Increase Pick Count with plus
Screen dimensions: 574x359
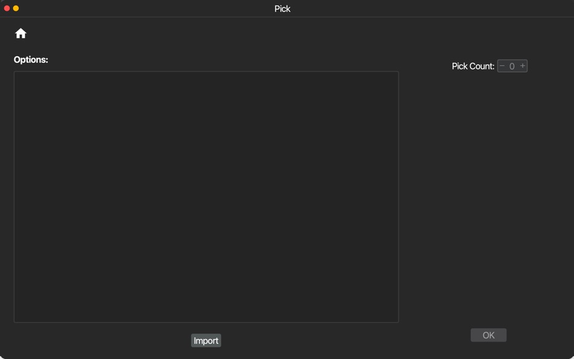tap(523, 66)
